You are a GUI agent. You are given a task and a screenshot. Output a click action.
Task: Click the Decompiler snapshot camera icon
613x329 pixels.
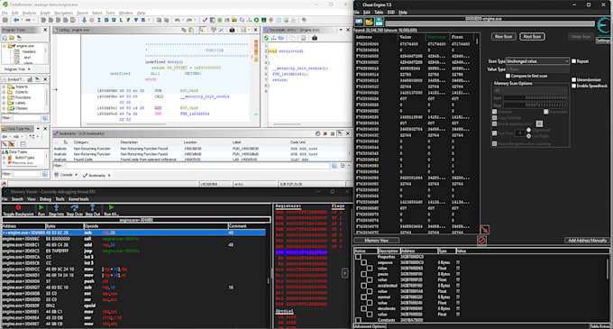point(315,38)
